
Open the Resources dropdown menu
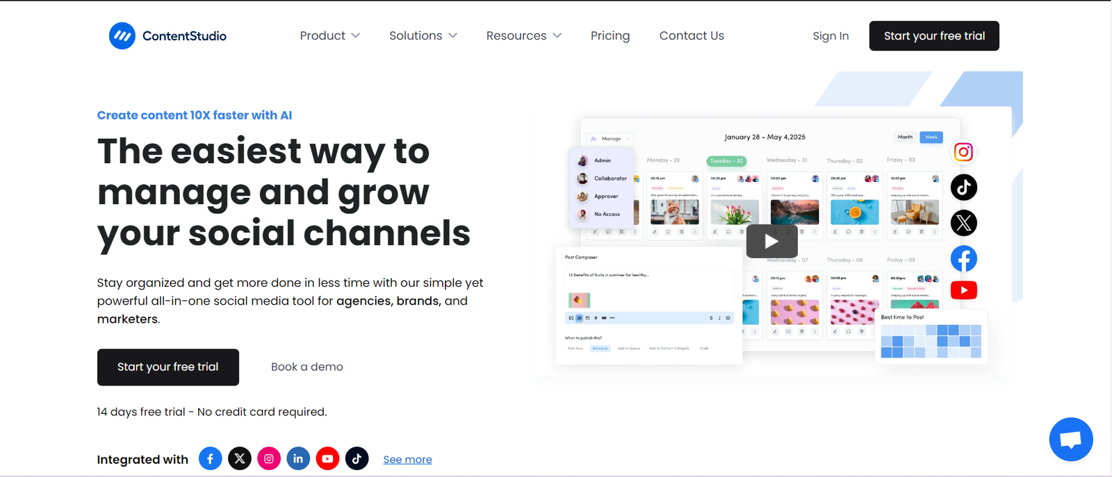click(x=523, y=36)
